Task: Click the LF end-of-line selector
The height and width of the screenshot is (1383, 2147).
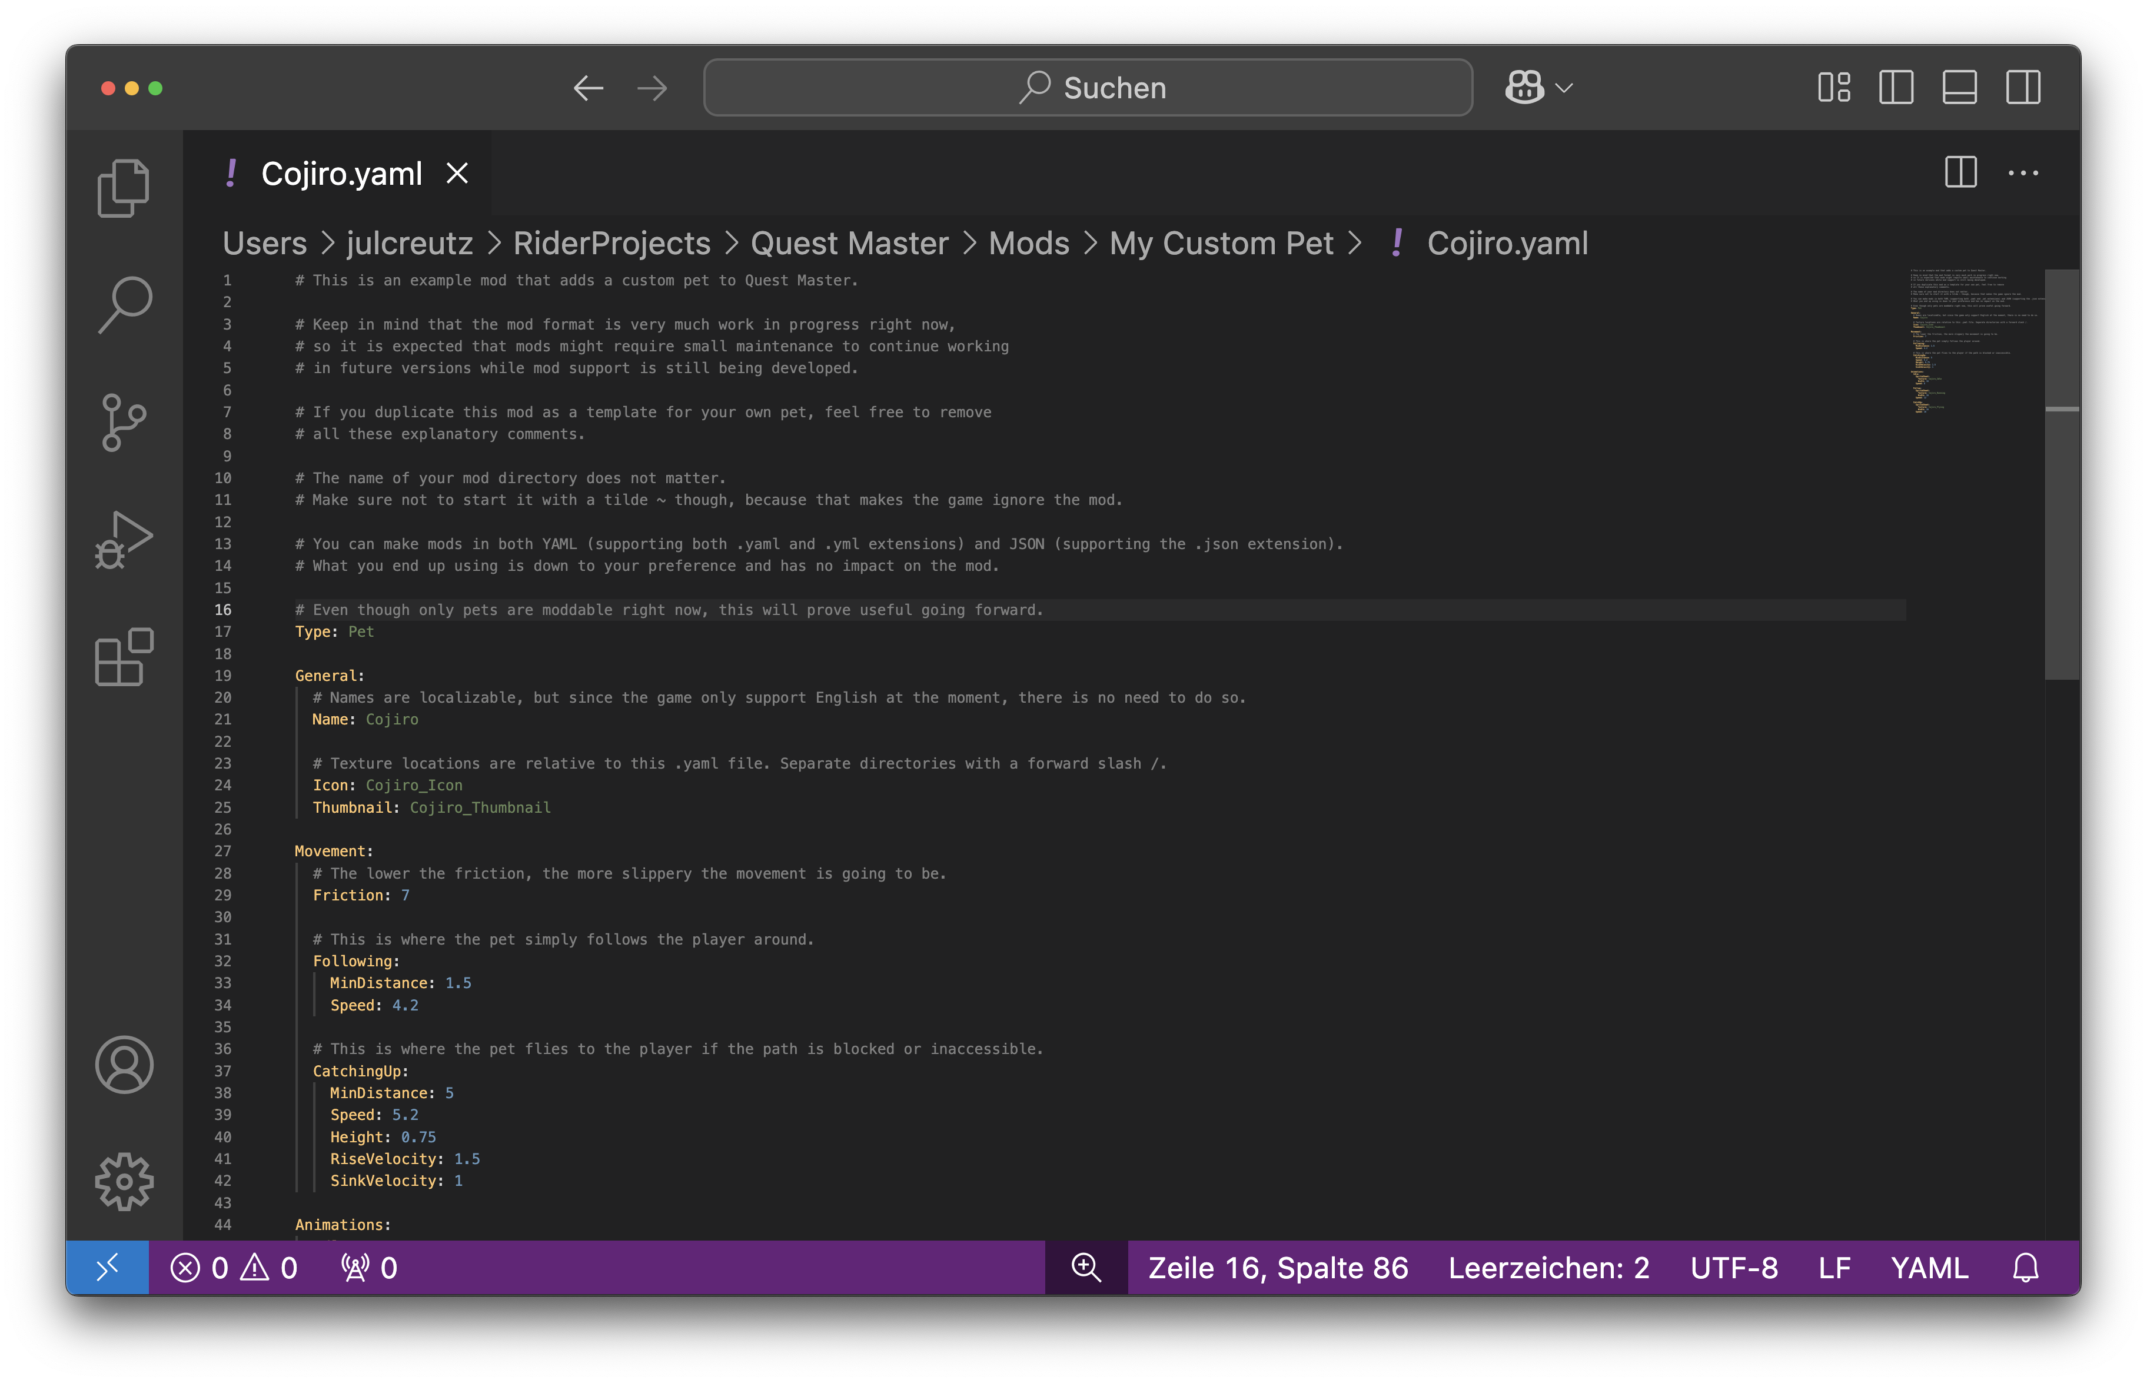Action: tap(1834, 1268)
